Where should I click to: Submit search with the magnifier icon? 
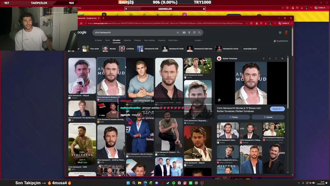click(x=199, y=33)
